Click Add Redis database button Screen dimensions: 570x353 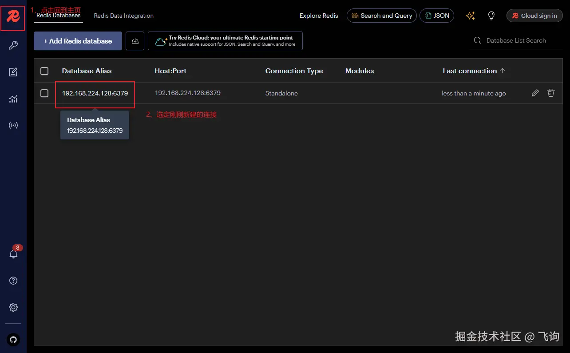pyautogui.click(x=78, y=41)
